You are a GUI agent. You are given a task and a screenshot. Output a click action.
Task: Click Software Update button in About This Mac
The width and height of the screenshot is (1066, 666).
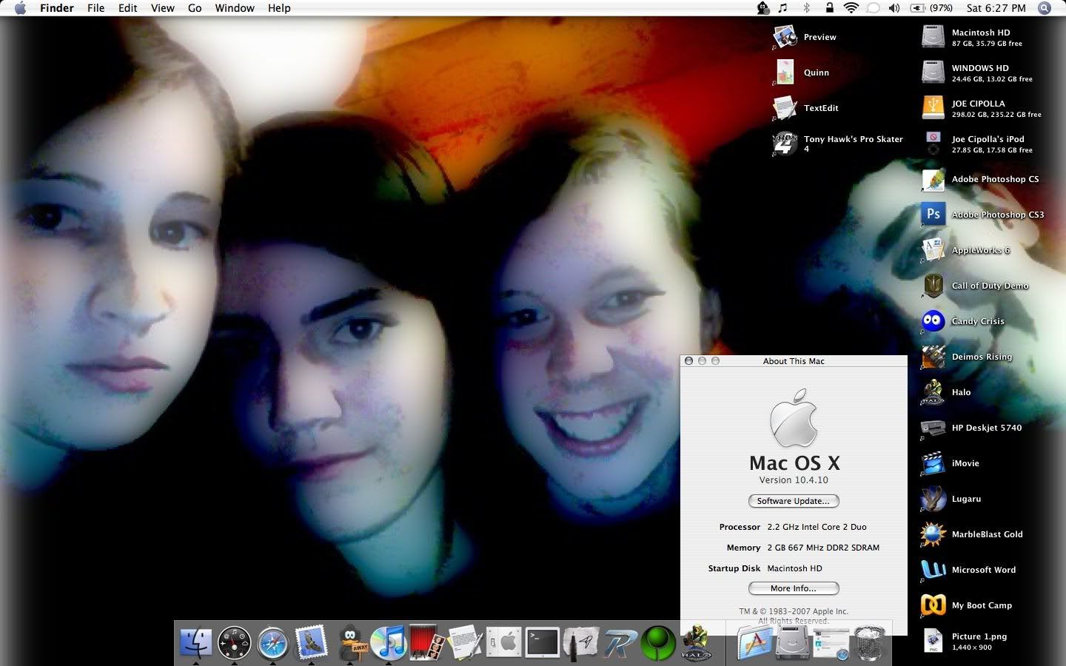pos(794,501)
